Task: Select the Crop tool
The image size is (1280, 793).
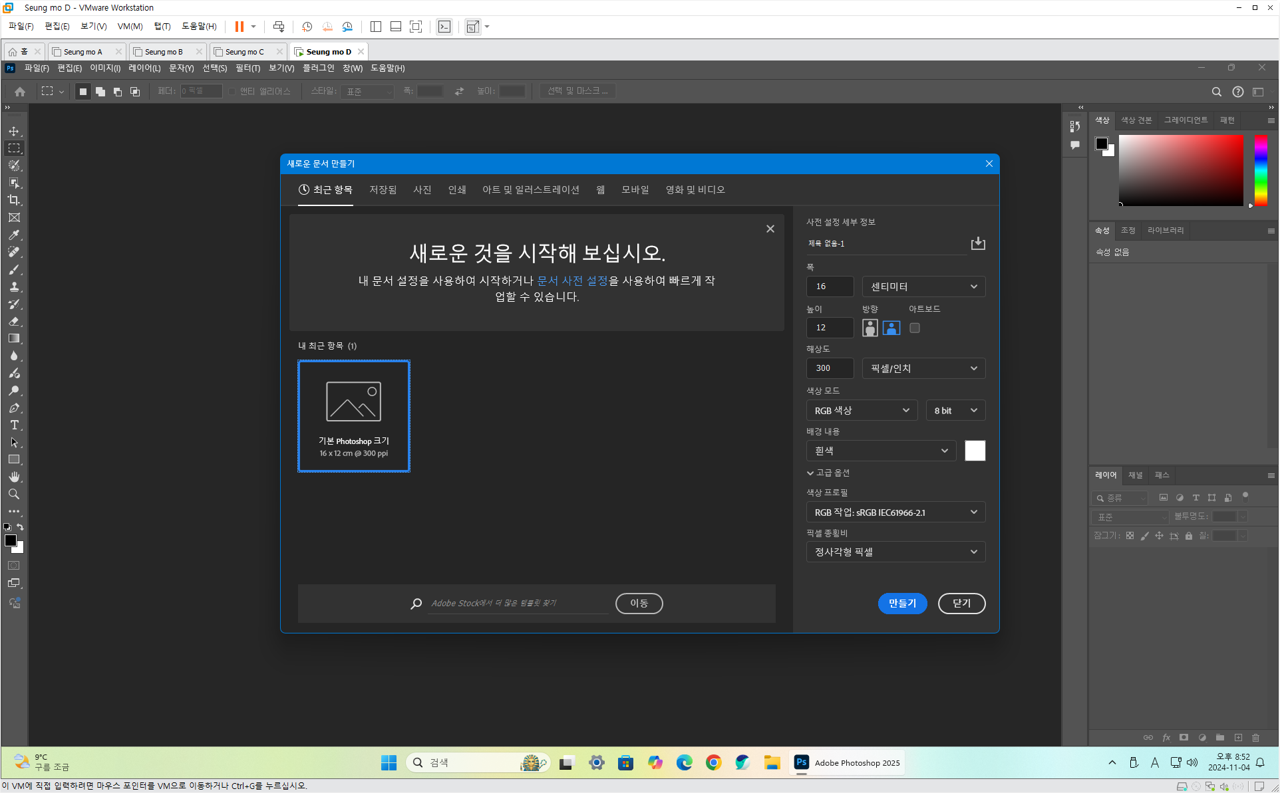Action: click(14, 200)
